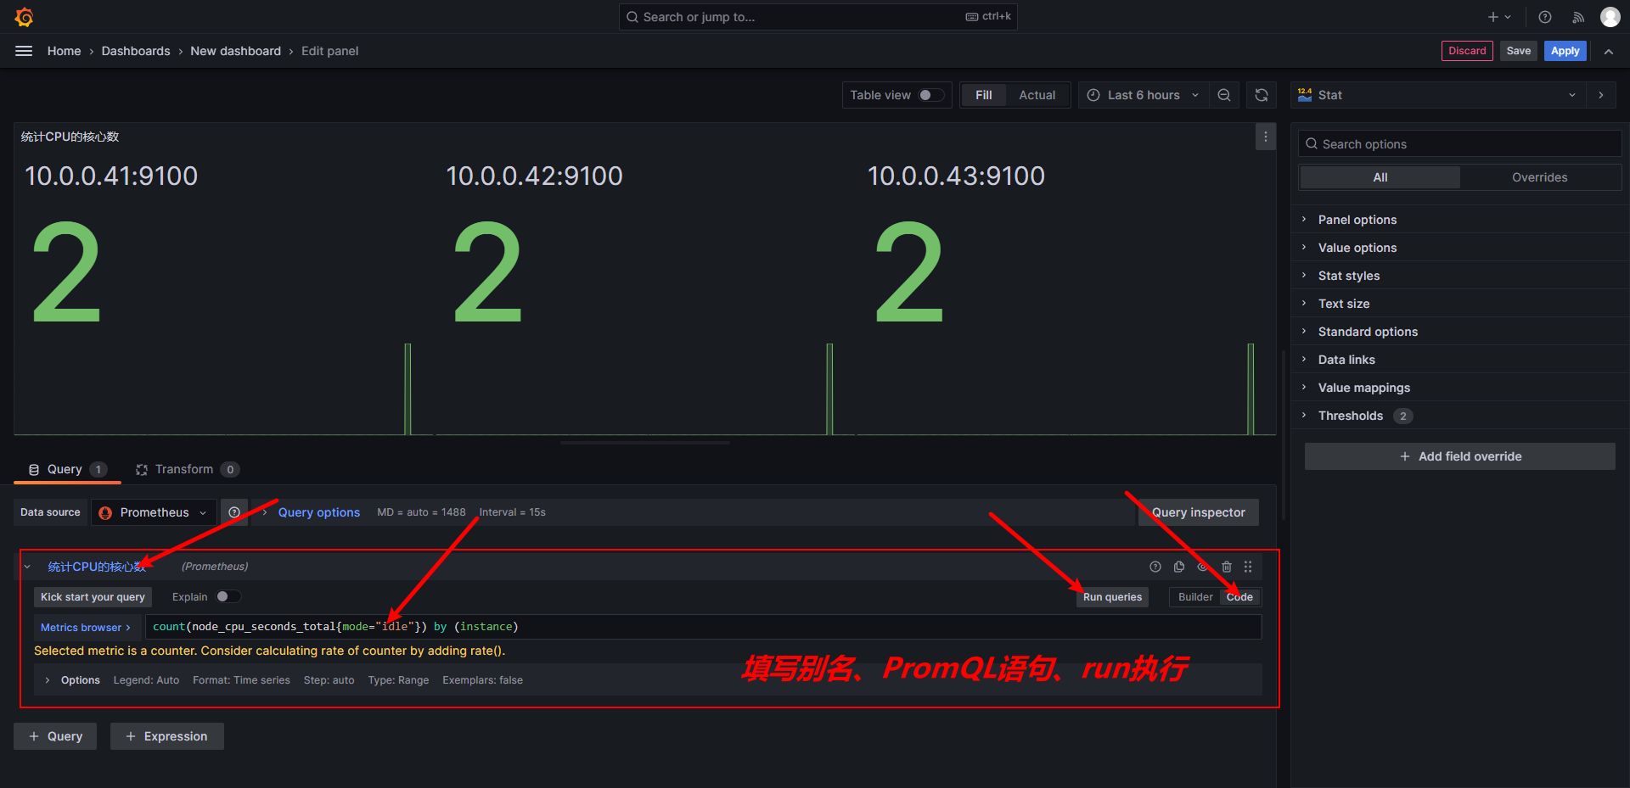The width and height of the screenshot is (1630, 788).
Task: Add a new Expression
Action: pyautogui.click(x=166, y=736)
